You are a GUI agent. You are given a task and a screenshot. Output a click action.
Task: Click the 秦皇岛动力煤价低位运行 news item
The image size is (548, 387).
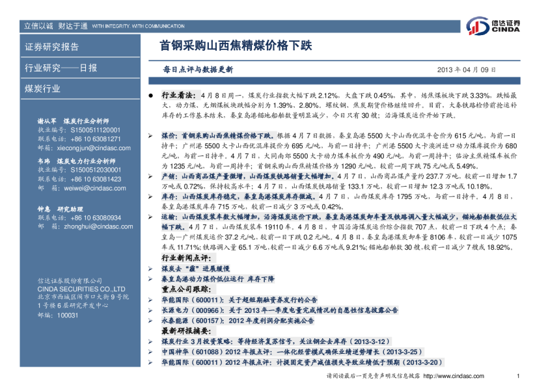pyautogui.click(x=217, y=278)
